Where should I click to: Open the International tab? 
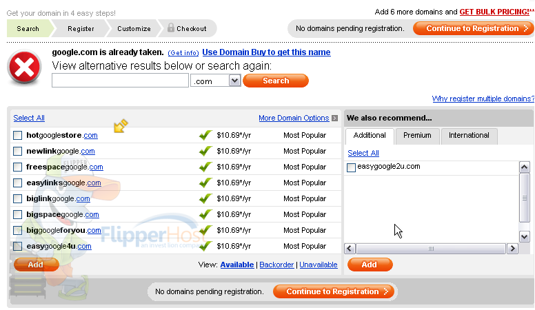click(469, 136)
